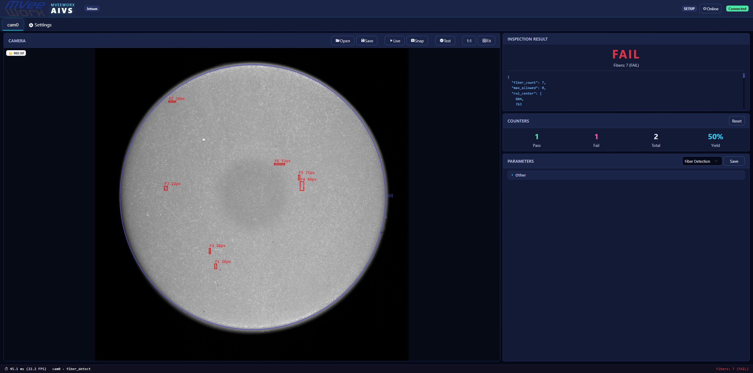Viewport: 753px width, 373px height.
Task: Click the MVeeWorx AIVS logo
Action: point(40,8)
